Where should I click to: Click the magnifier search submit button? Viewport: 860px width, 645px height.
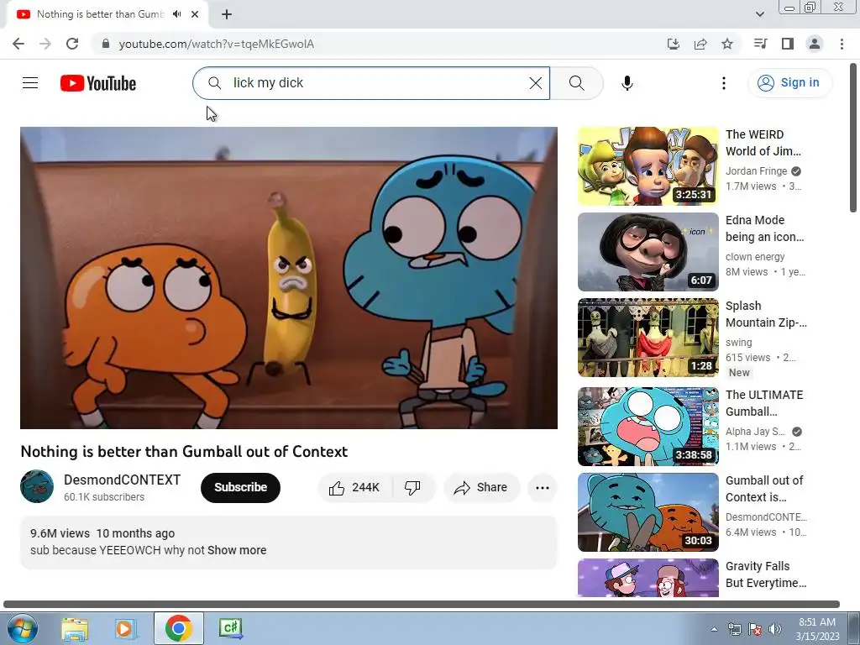pos(576,83)
